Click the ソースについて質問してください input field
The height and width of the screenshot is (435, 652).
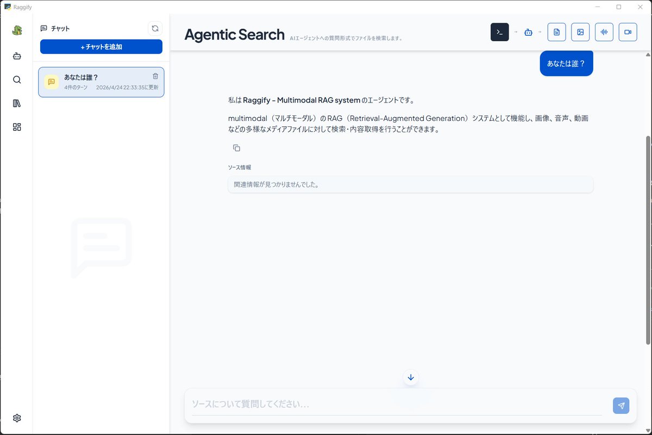click(396, 405)
